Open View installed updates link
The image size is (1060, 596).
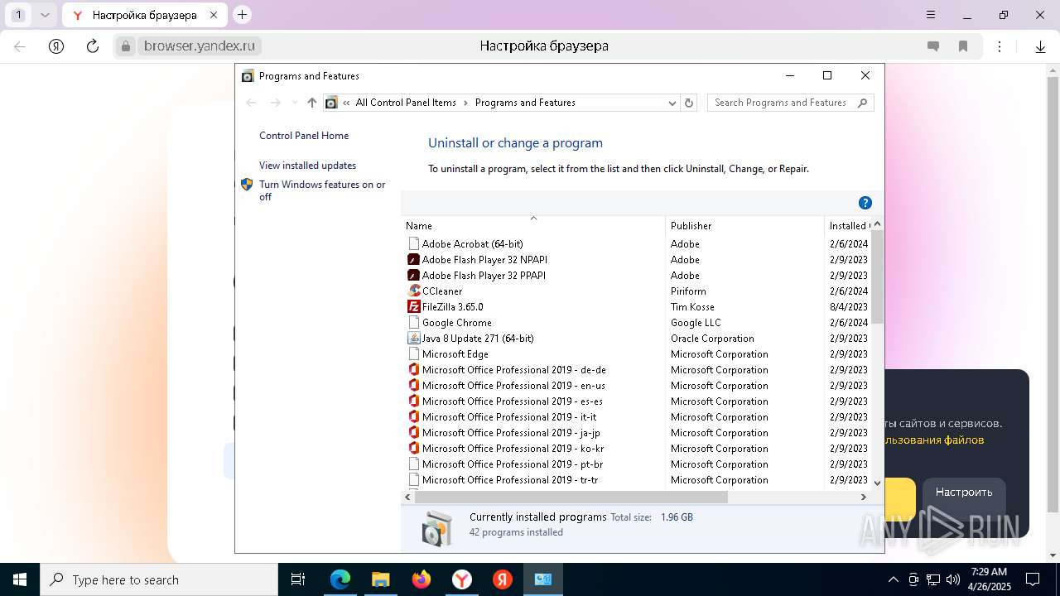[307, 166]
